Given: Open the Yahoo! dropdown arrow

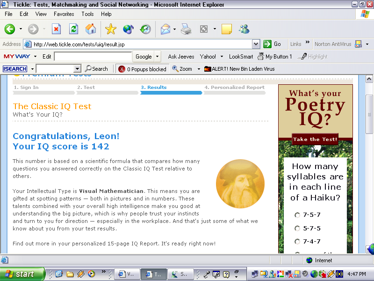Looking at the screenshot, I should pyautogui.click(x=222, y=57).
